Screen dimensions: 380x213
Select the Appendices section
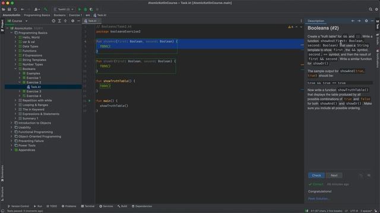click(x=27, y=150)
